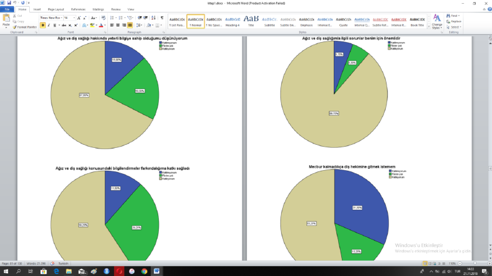The width and height of the screenshot is (492, 276).
Task: Open Microsoft Store from the taskbar
Action: tap(43, 271)
